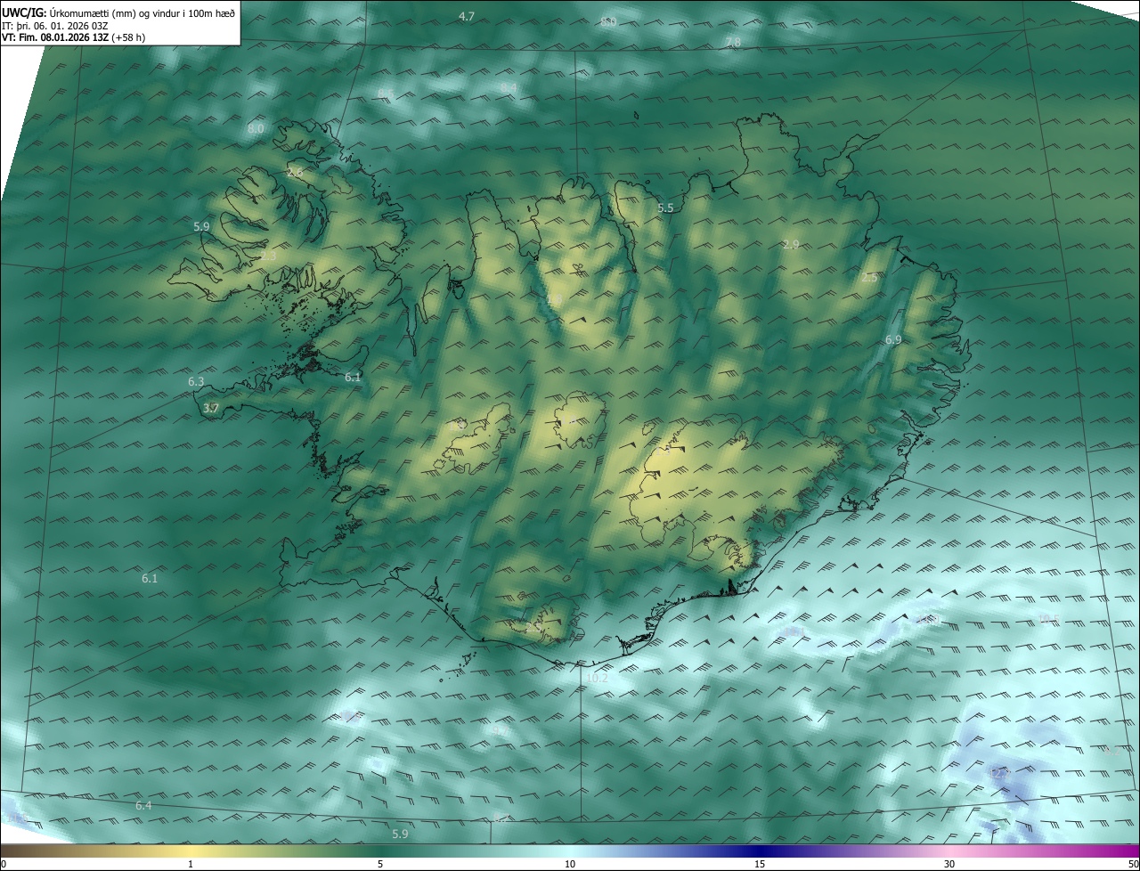The height and width of the screenshot is (871, 1140).
Task: Click the 2.3 value label on the map
Action: tap(268, 256)
